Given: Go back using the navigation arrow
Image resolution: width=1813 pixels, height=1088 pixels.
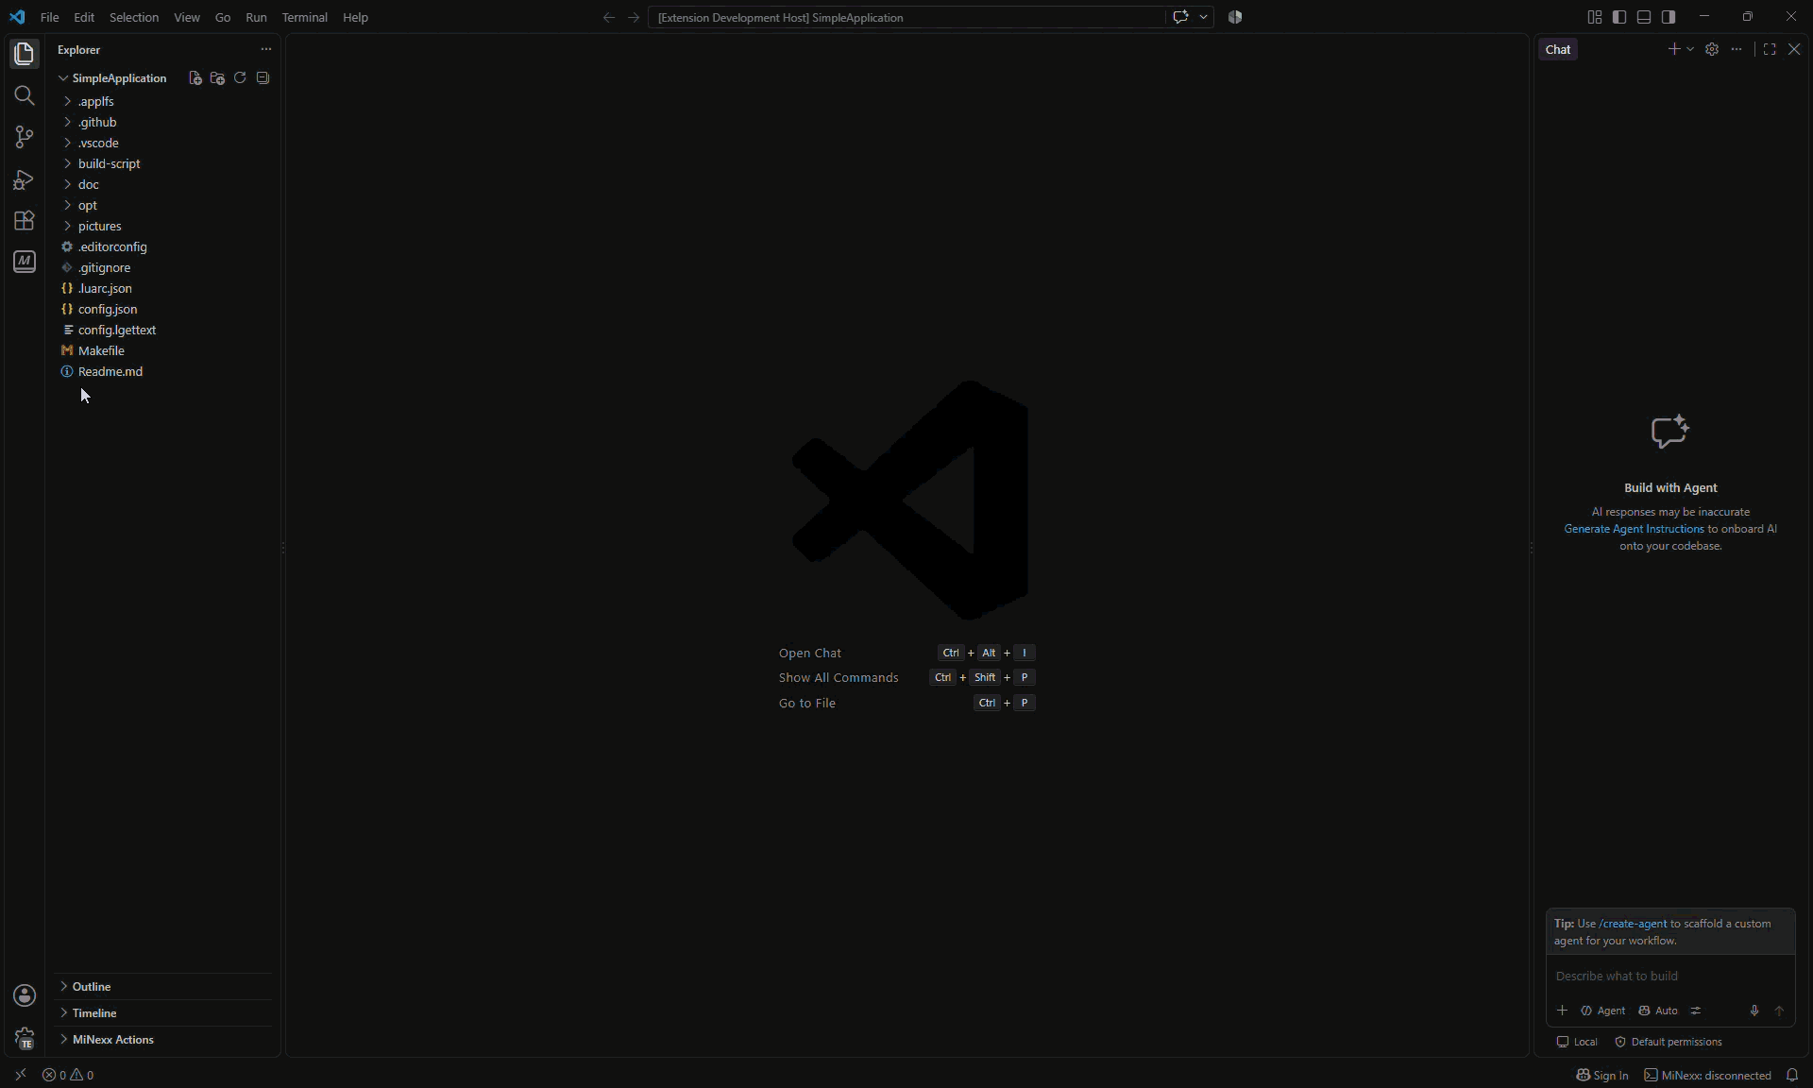Looking at the screenshot, I should pos(609,17).
